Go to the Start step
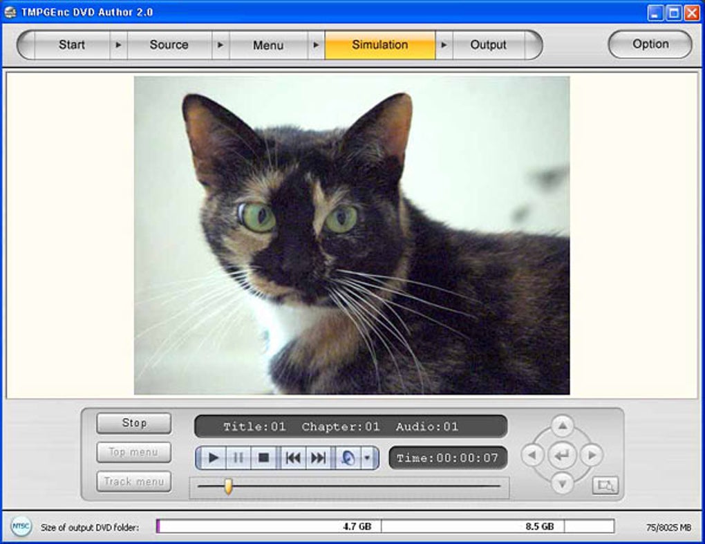Screen dimensions: 705x544 click(72, 44)
